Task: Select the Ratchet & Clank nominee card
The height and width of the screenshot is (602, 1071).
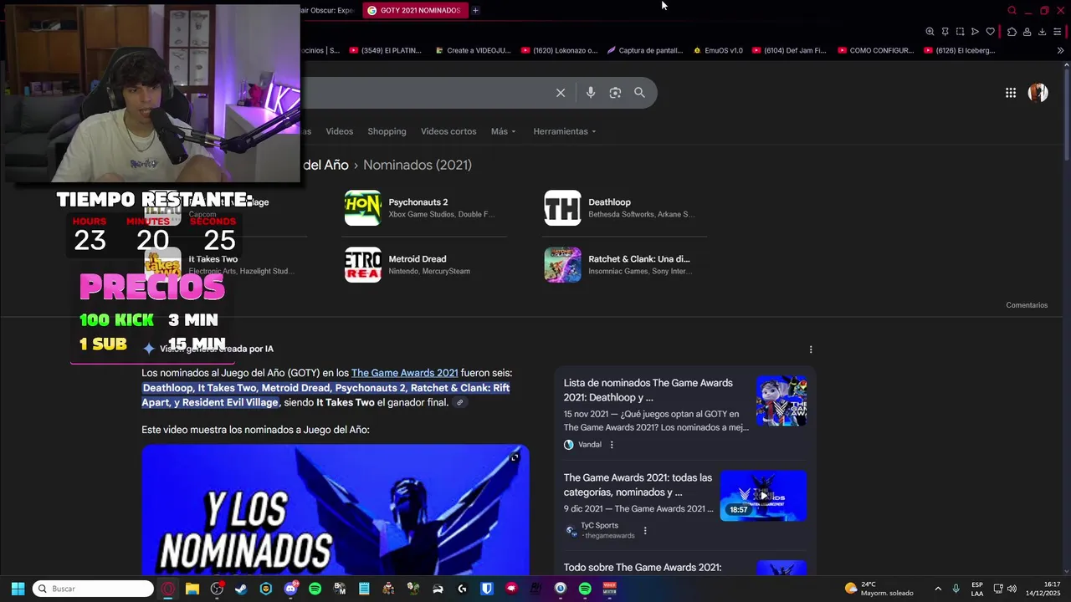Action: (x=625, y=265)
